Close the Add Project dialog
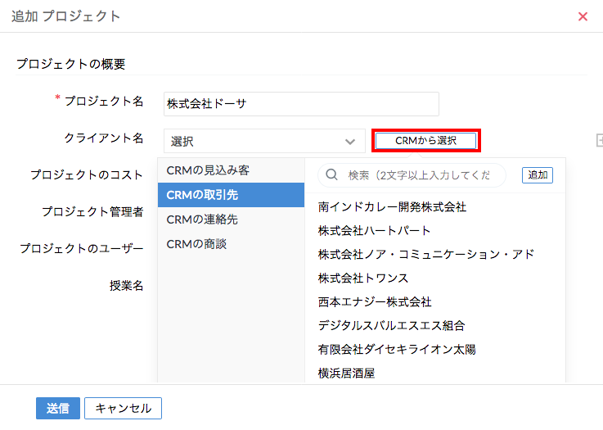The width and height of the screenshot is (603, 430). point(583,16)
